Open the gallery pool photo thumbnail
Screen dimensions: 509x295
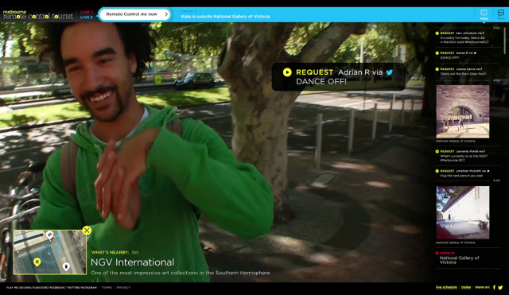[x=463, y=212]
